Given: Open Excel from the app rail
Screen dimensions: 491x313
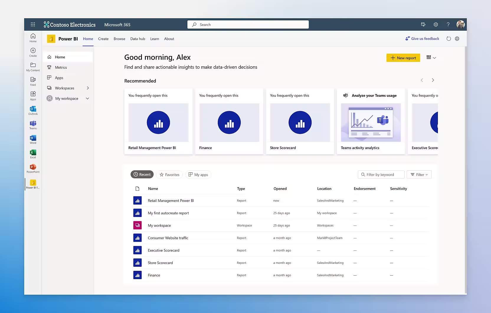Looking at the screenshot, I should pos(33,154).
